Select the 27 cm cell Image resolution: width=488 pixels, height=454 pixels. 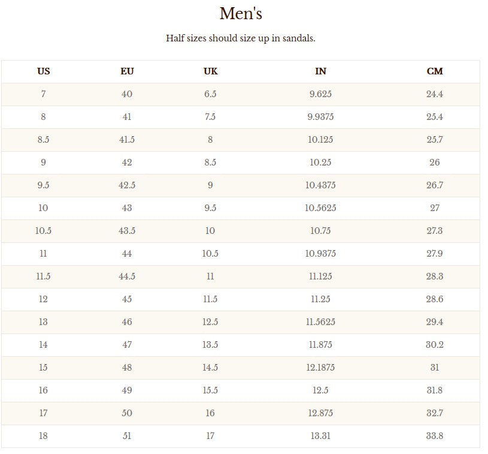click(435, 208)
